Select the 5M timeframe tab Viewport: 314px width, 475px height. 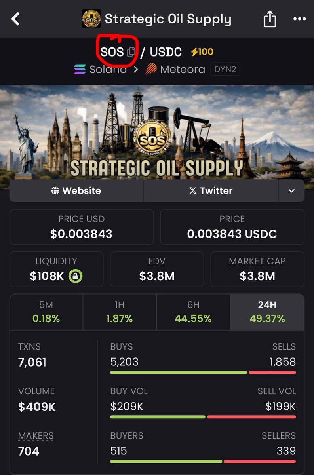pyautogui.click(x=46, y=312)
